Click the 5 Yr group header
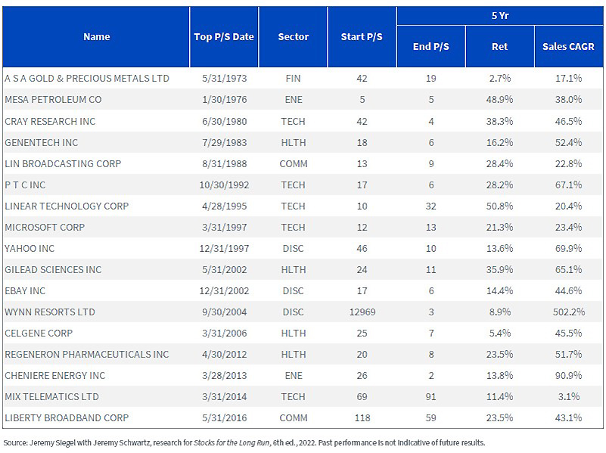This screenshot has width=606, height=453. (x=500, y=16)
